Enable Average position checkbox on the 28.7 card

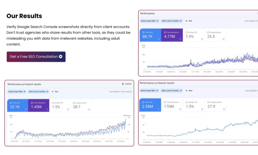[74, 103]
